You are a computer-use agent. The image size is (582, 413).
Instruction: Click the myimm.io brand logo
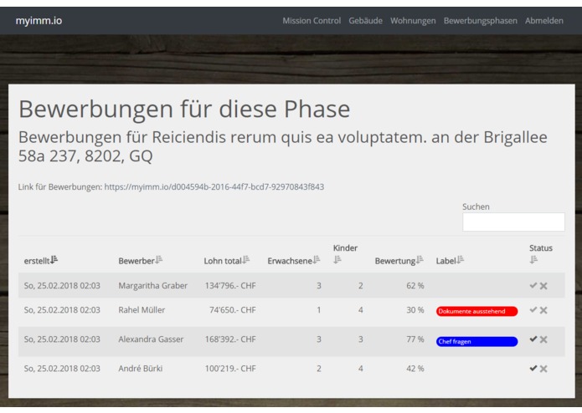39,21
